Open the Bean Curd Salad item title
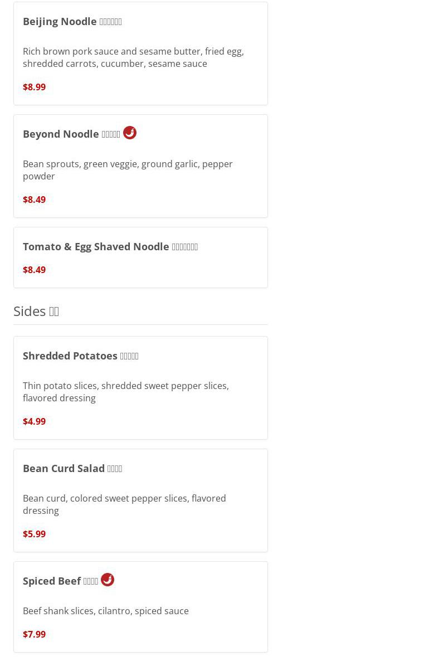Viewport: 429px width, 661px height. pos(72,468)
